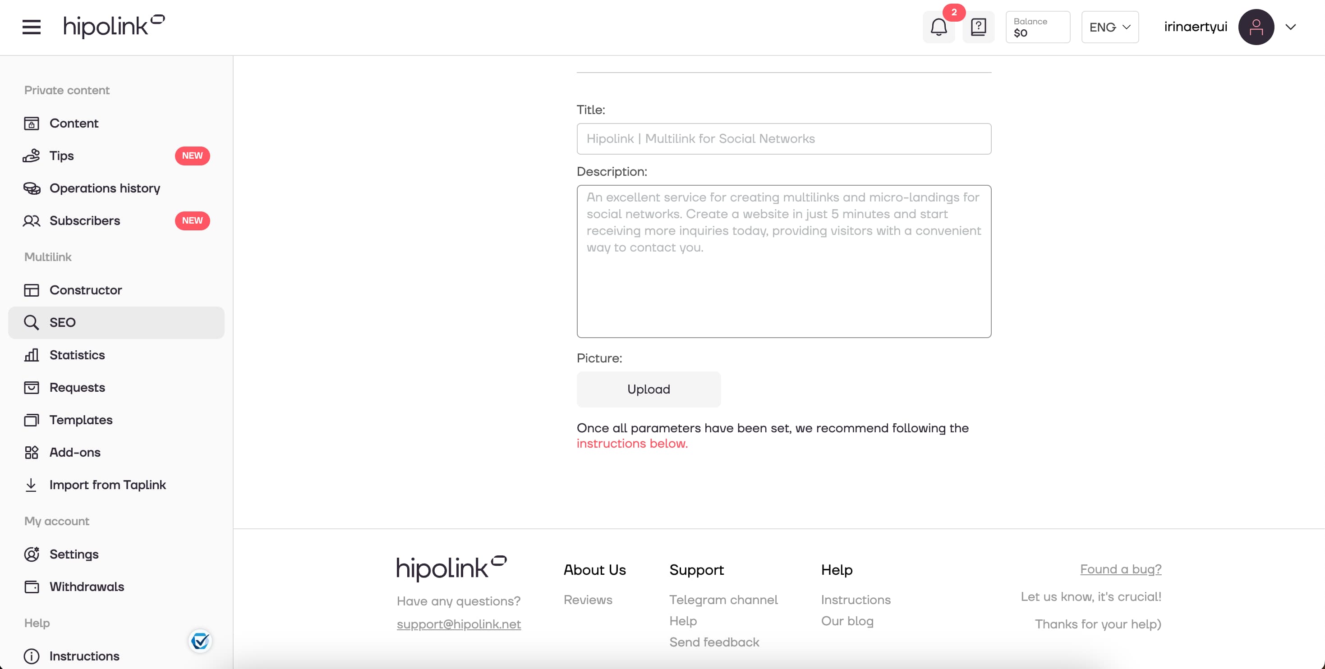Click the Settings gear-person icon

32,554
